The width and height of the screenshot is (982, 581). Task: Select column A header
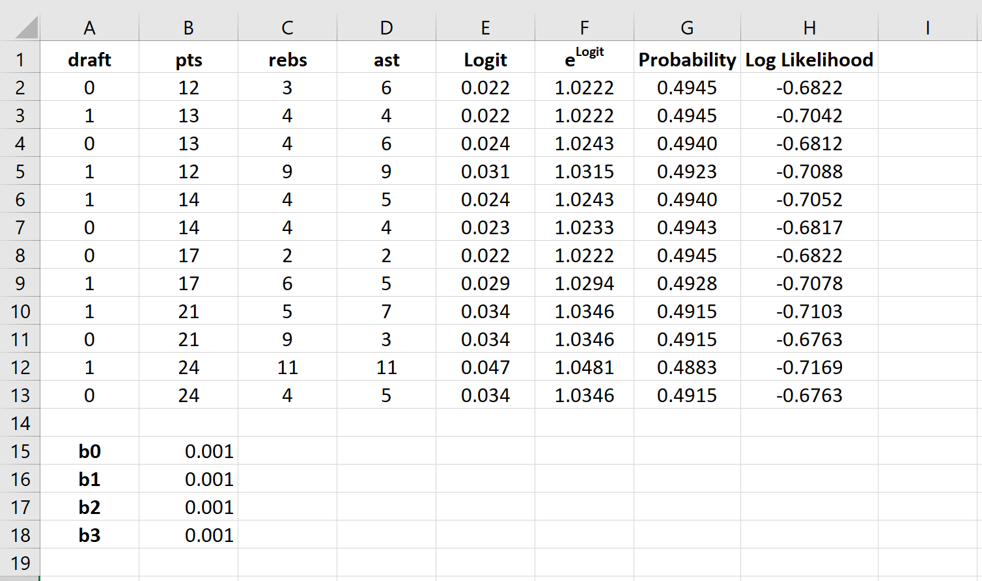point(89,28)
